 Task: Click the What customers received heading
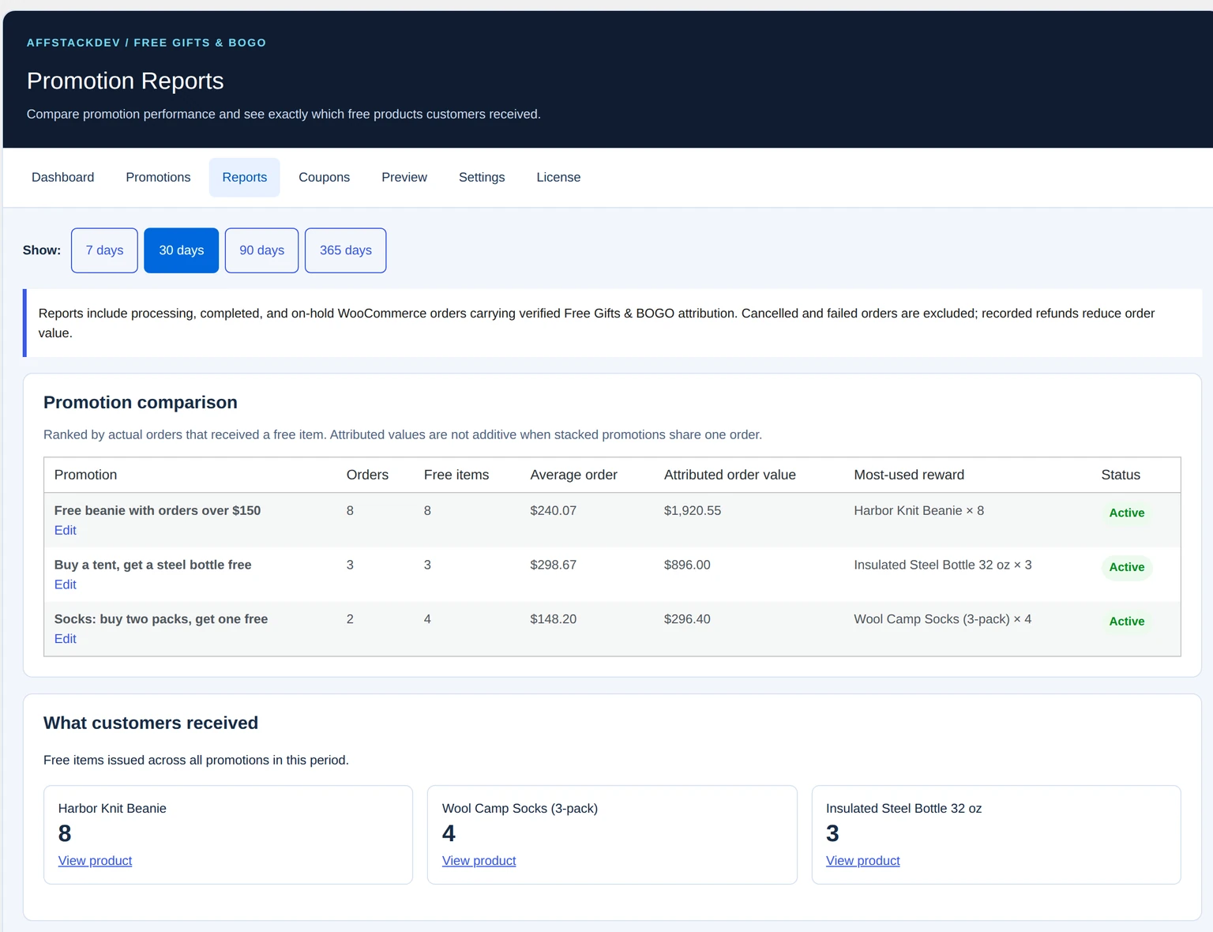coord(151,723)
